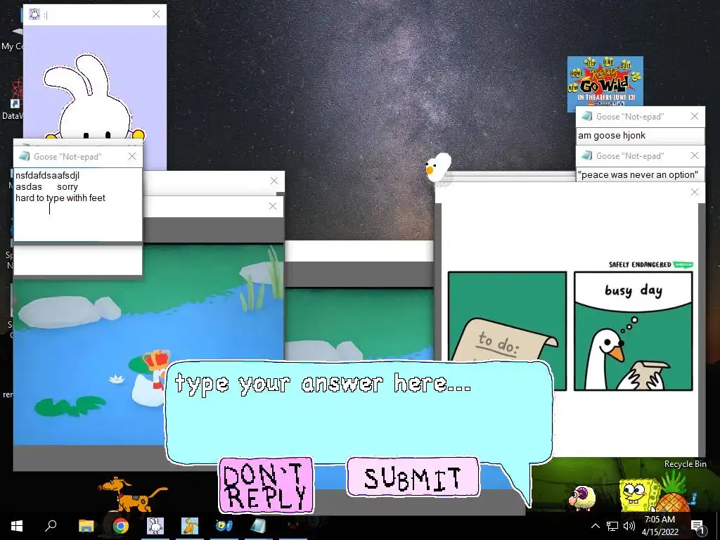Switch to the orange dog app on taskbar
The image size is (720, 540).
point(190,526)
